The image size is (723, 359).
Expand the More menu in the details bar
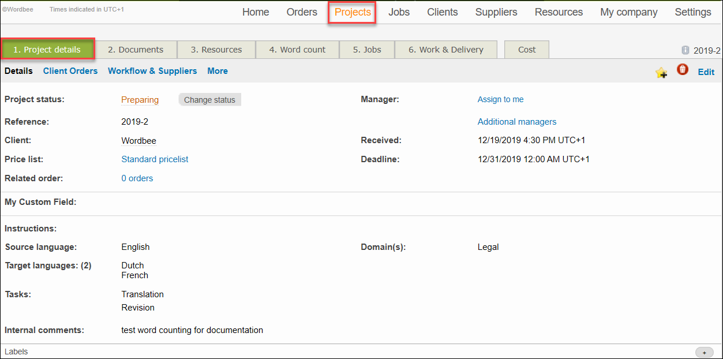(x=218, y=71)
